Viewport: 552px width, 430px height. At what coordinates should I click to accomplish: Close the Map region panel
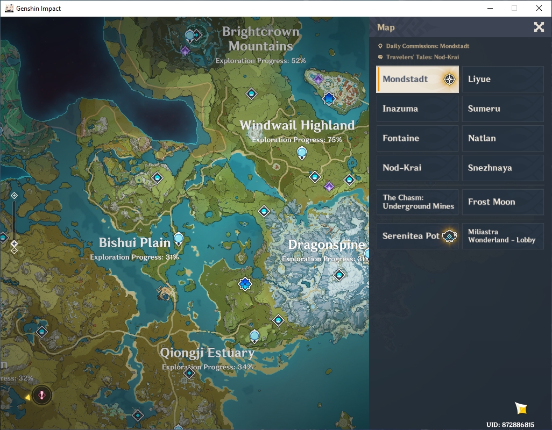(x=539, y=27)
